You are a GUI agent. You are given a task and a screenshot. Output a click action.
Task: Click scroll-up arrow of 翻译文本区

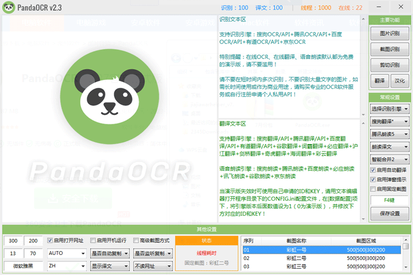point(363,123)
